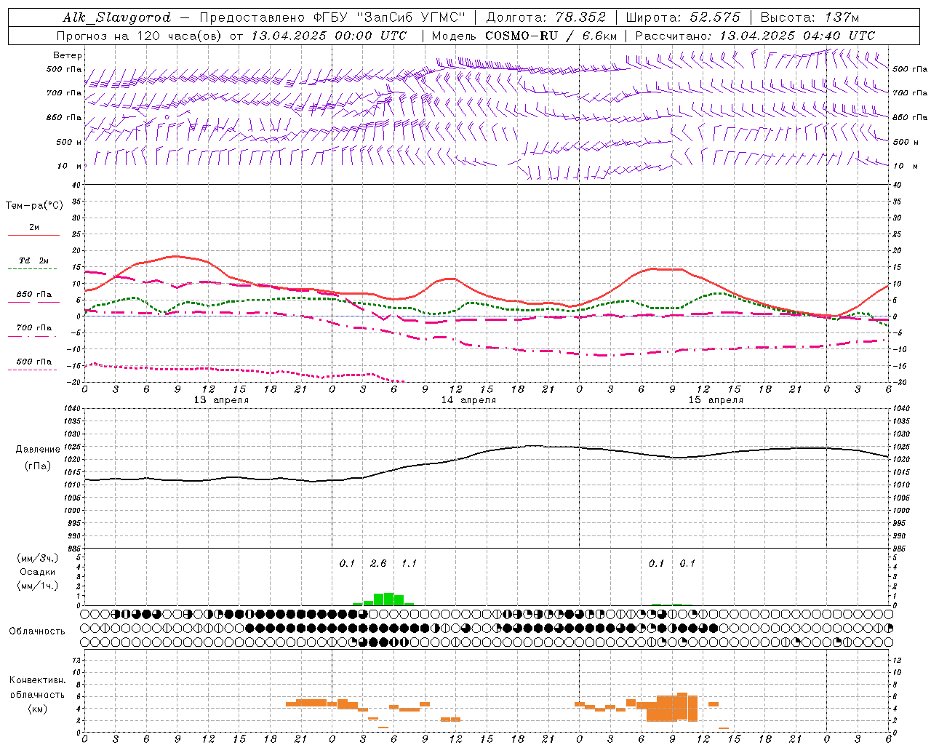This screenshot has height=745, width=931.
Task: Click the 10 м wind level label on left
Action: 69,166
